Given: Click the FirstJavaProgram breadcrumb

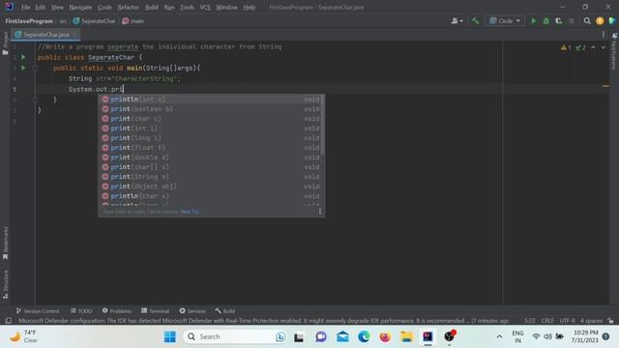Looking at the screenshot, I should click(29, 21).
